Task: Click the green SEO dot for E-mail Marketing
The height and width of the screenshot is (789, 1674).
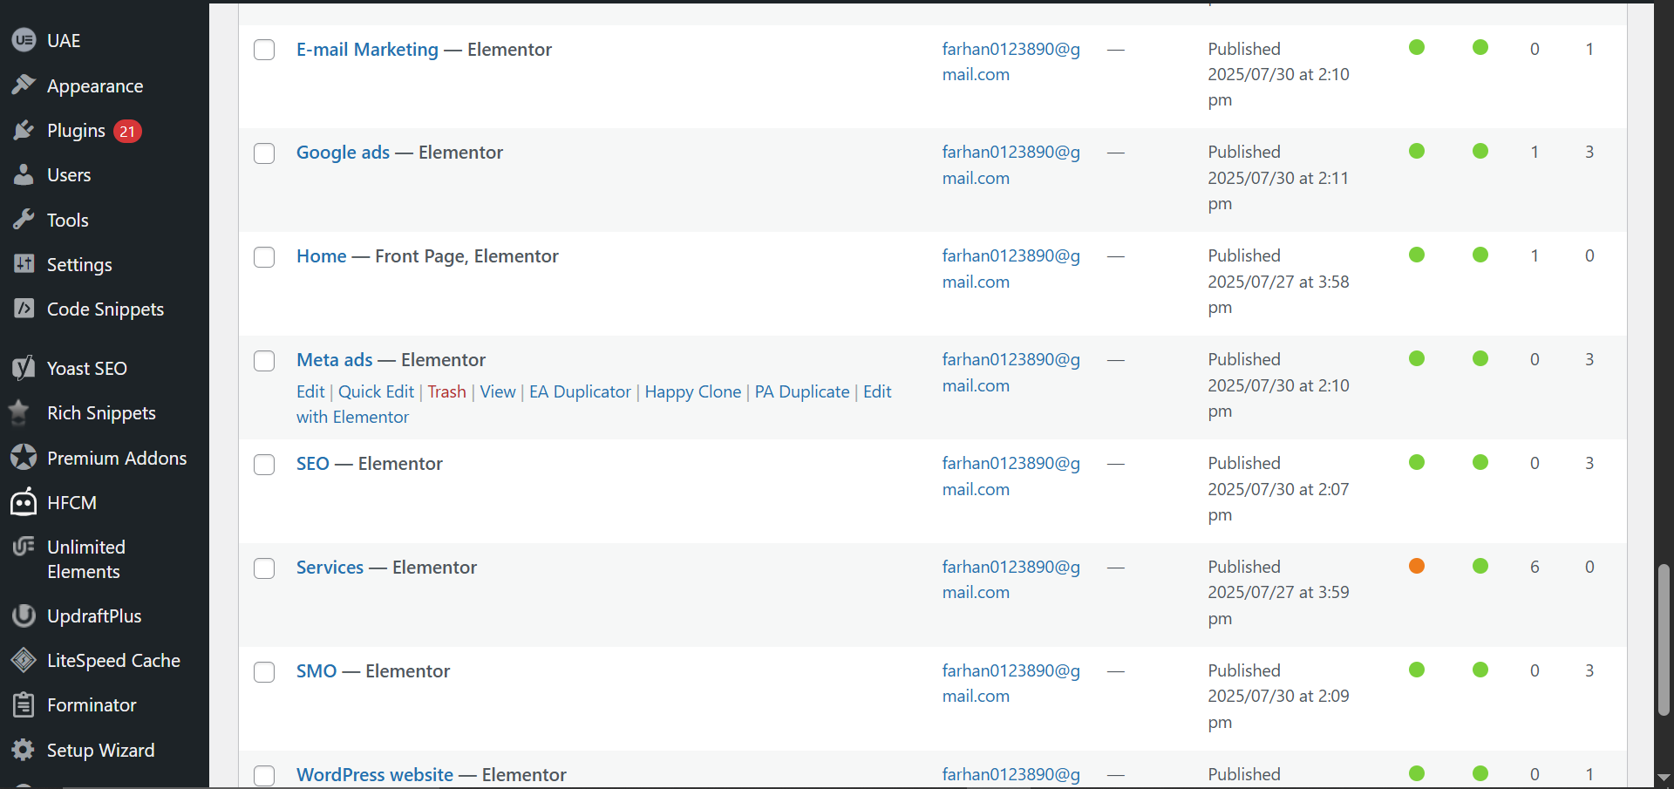Action: pos(1417,47)
